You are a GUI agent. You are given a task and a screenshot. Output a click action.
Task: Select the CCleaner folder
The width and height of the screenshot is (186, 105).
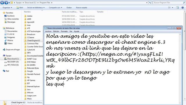click(31, 37)
